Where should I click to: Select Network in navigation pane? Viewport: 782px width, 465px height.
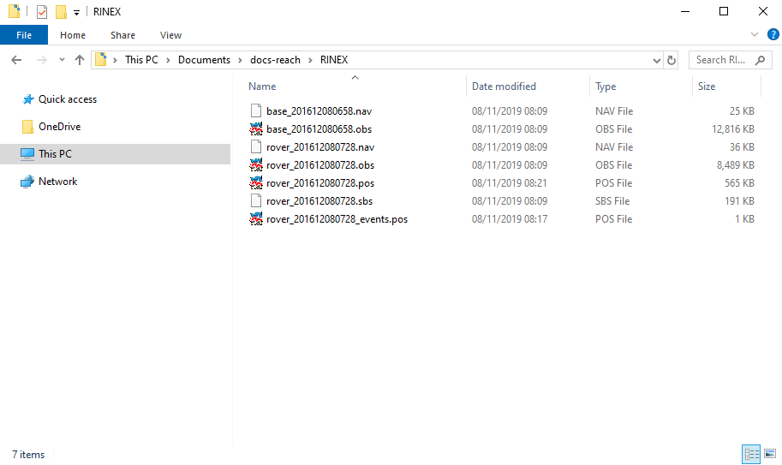coord(58,182)
